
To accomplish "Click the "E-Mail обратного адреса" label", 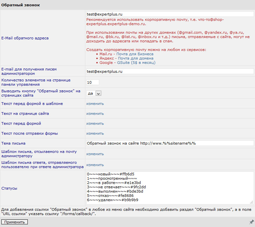I will coord(25,38).
